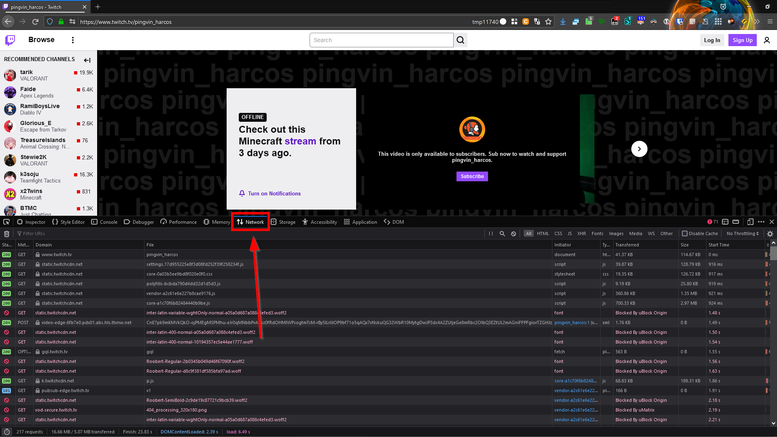Toggle Responsive Design Mode
This screenshot has height=437, width=777.
tap(750, 222)
